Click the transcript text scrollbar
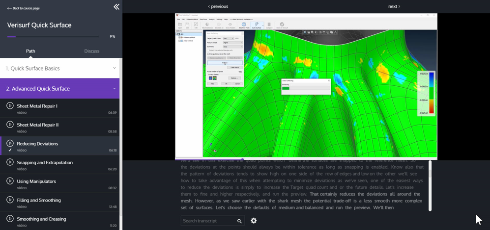490x230 pixels. point(430,186)
